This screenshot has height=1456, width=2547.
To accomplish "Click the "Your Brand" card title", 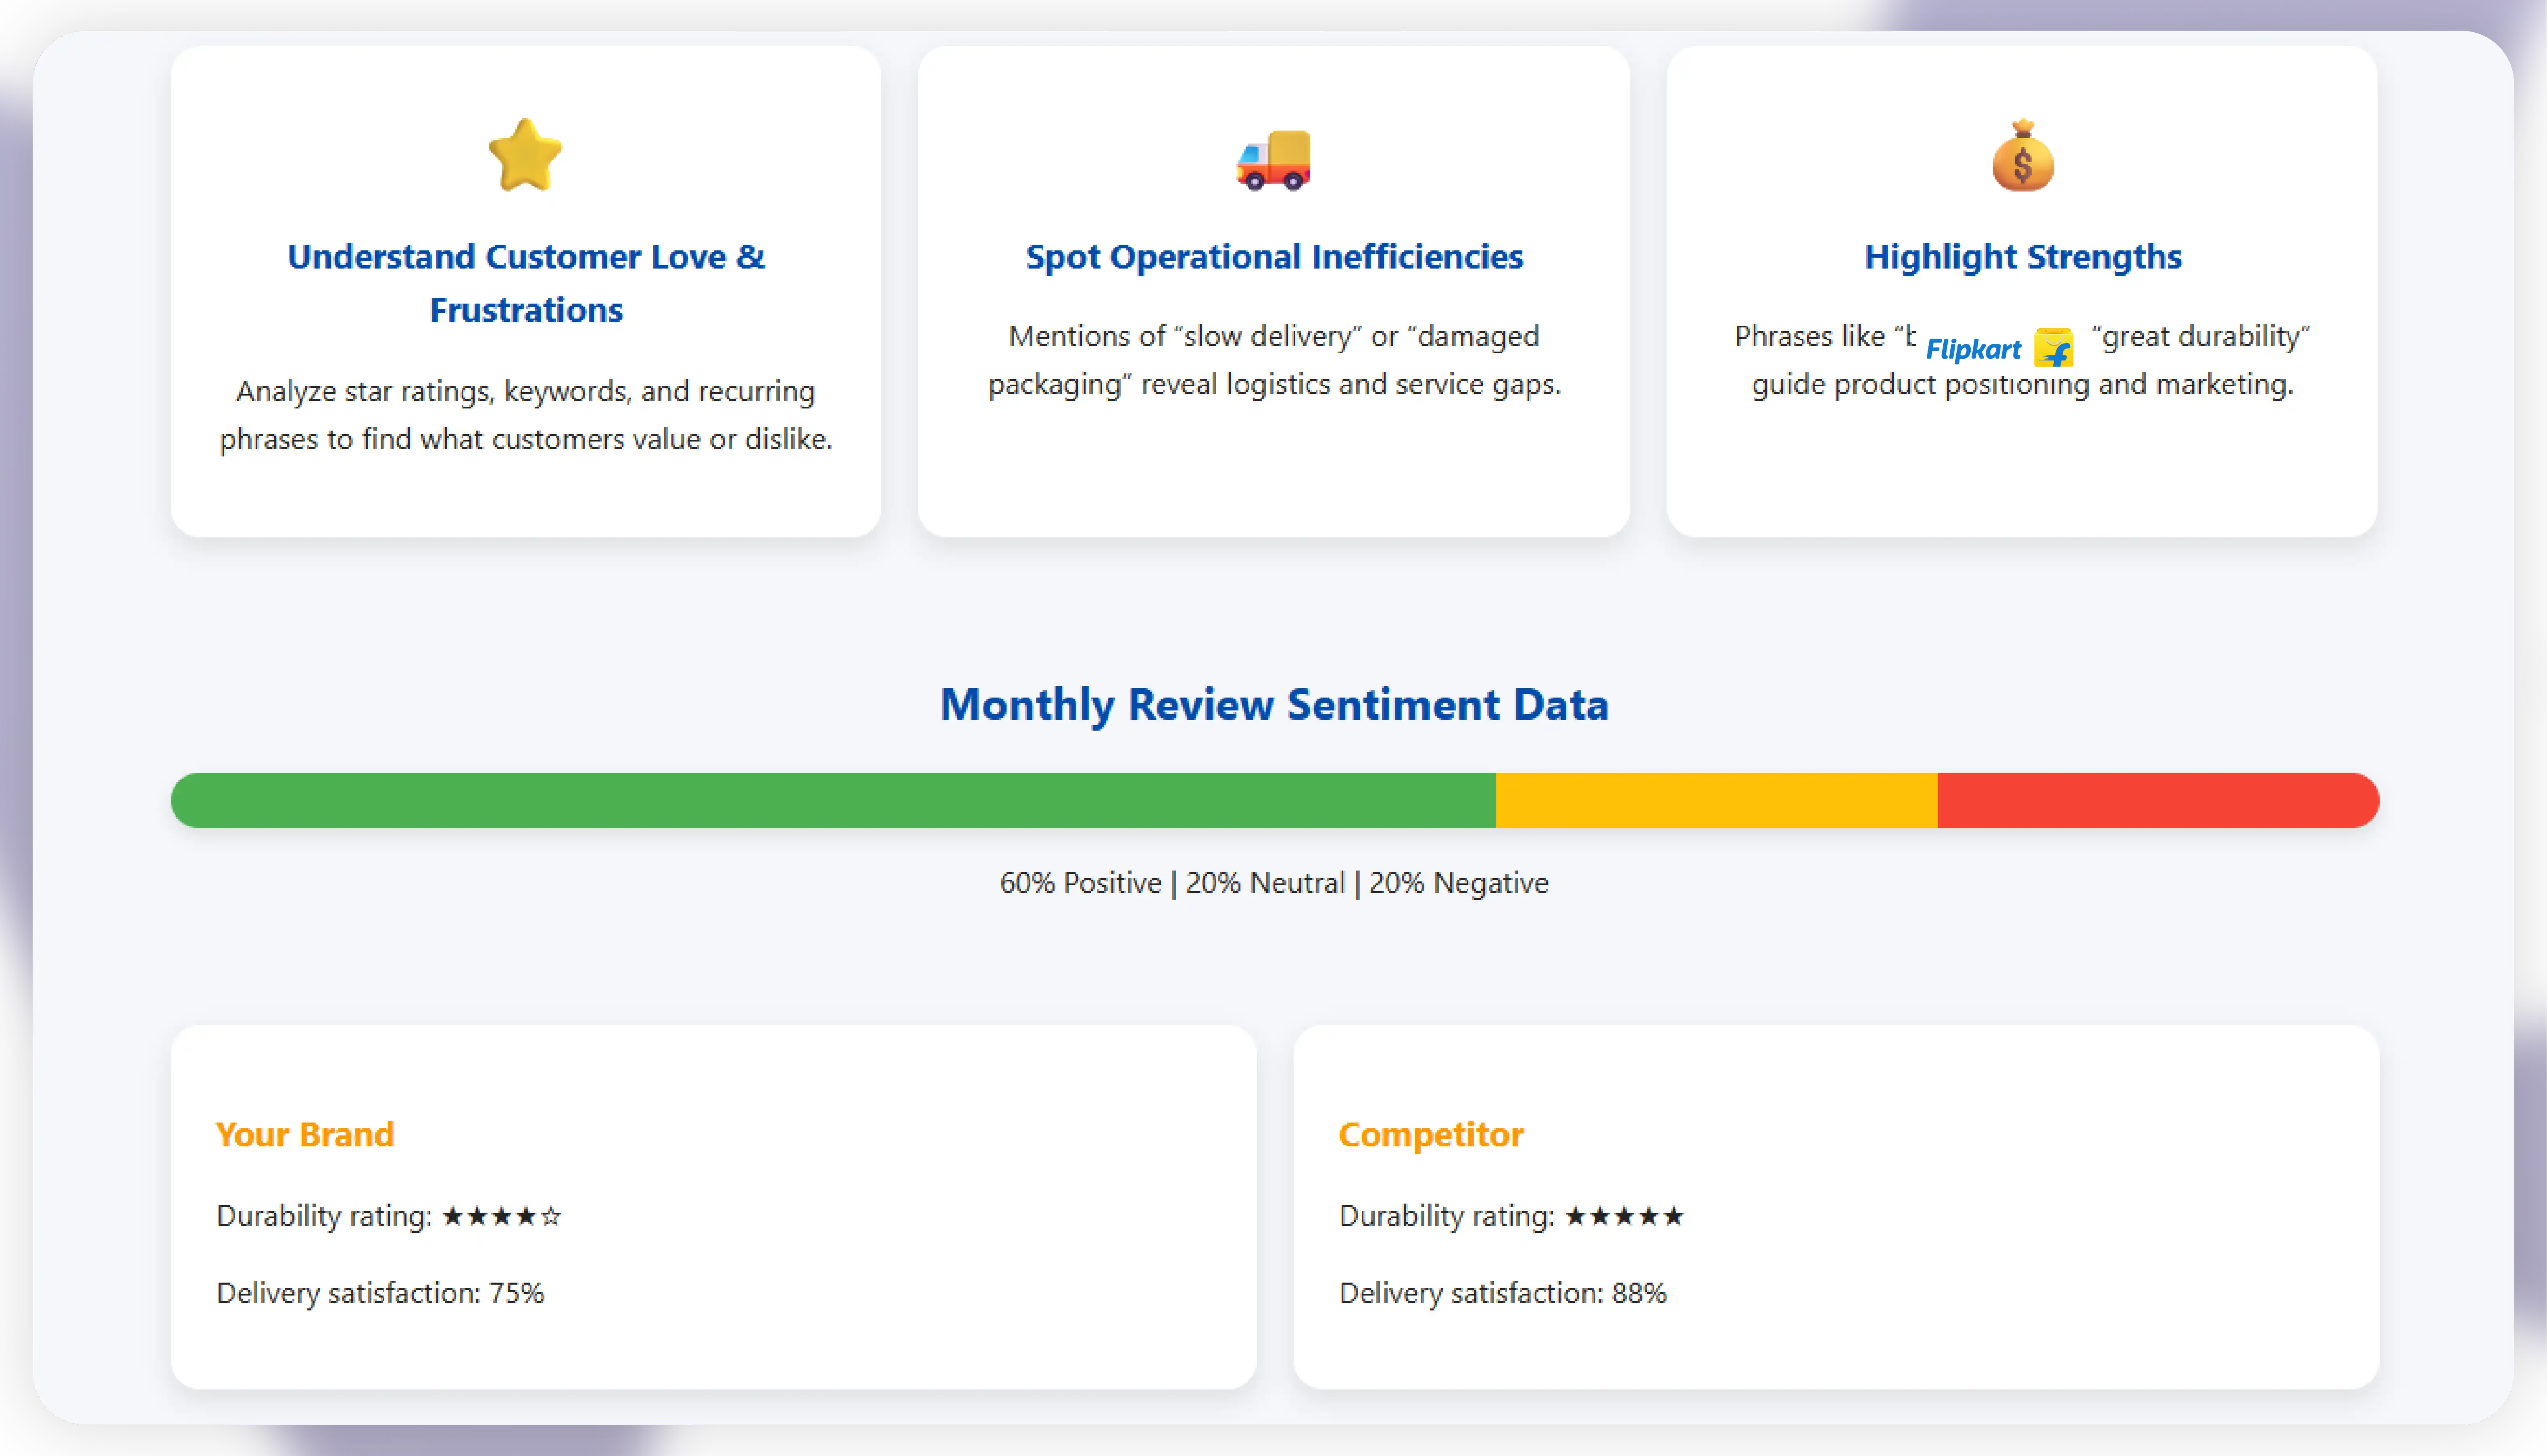I will [305, 1135].
